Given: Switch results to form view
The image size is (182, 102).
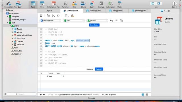Looking at the screenshot, I should (147, 95).
